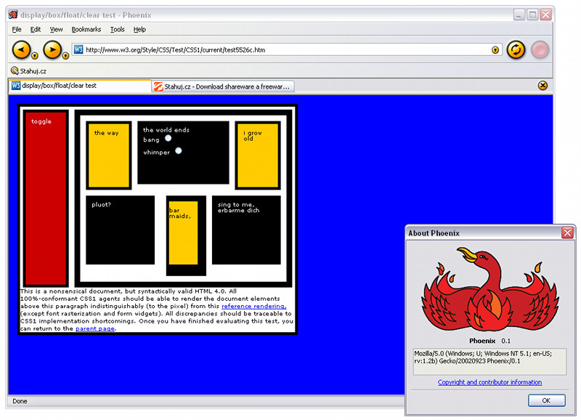Click the user agent string text box
This screenshot has width=581, height=420.
coord(489,361)
